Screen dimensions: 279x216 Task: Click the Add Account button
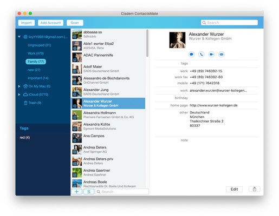coord(50,23)
